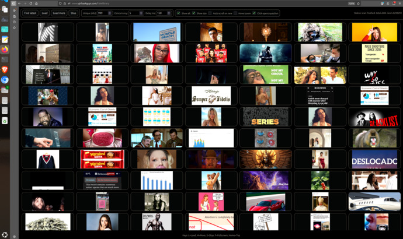Open the Chromium icon in the dock

(5, 80)
